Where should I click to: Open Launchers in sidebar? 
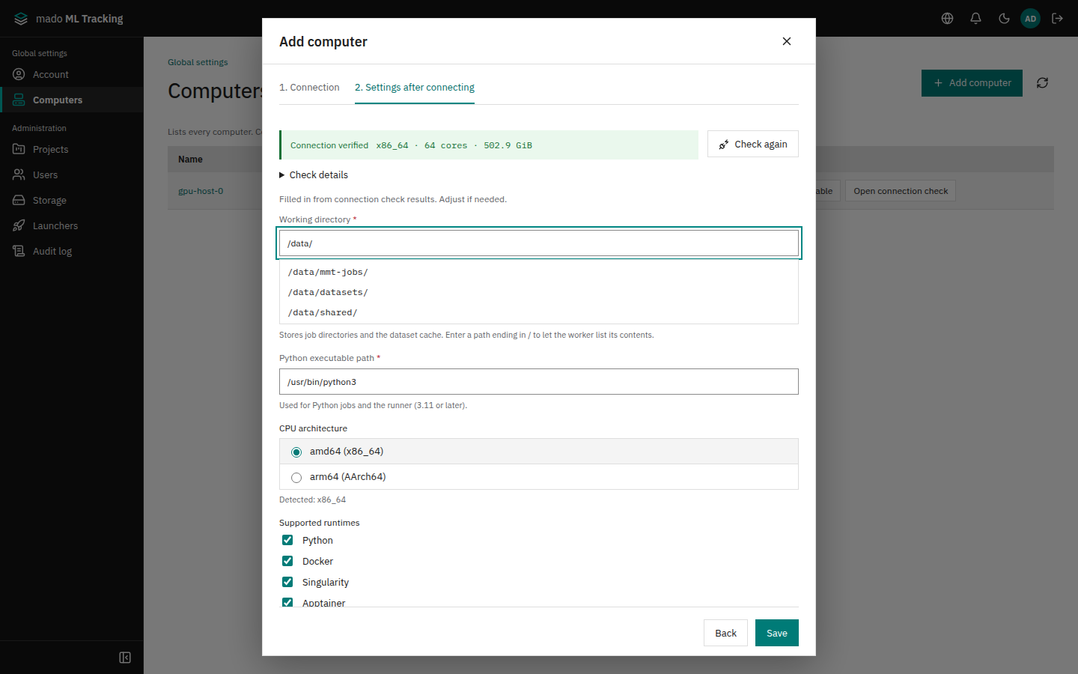tap(72, 225)
